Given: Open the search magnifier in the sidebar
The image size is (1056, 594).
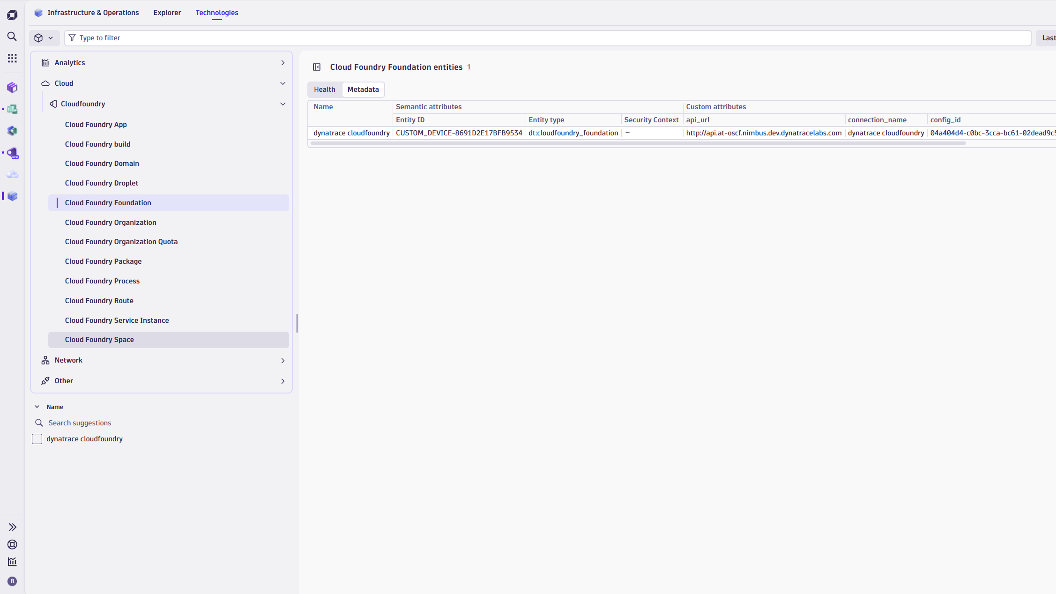Looking at the screenshot, I should [x=12, y=37].
